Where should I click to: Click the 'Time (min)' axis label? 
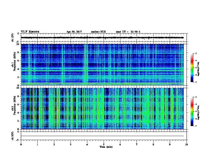pyautogui.click(x=106, y=147)
